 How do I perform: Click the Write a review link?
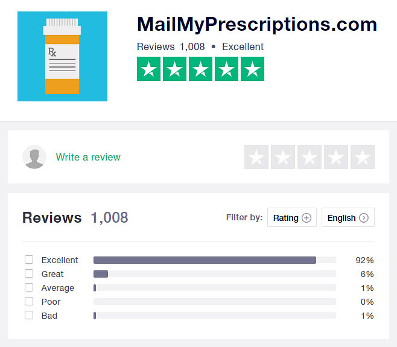pyautogui.click(x=88, y=157)
